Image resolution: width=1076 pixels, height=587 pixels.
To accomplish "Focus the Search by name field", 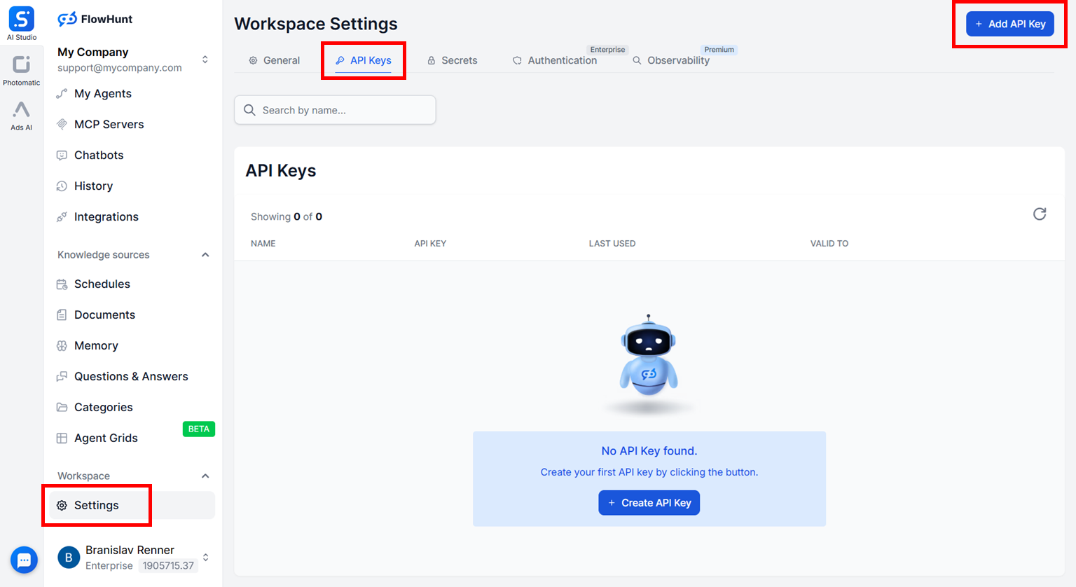I will click(x=343, y=110).
